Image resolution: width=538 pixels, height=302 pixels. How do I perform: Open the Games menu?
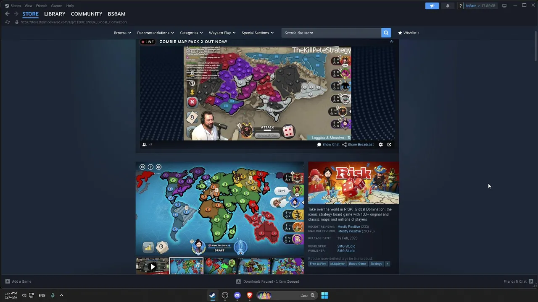pos(57,6)
